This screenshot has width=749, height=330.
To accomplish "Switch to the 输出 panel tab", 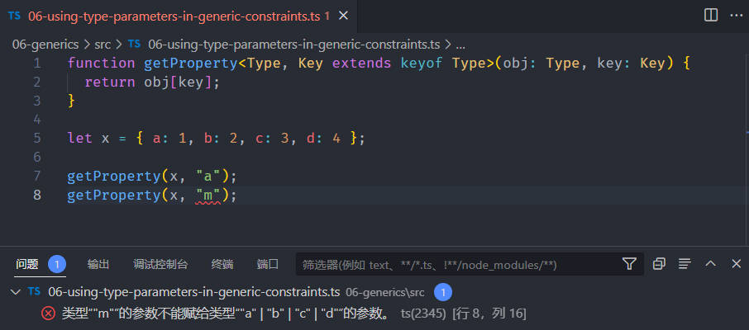I will pyautogui.click(x=98, y=264).
